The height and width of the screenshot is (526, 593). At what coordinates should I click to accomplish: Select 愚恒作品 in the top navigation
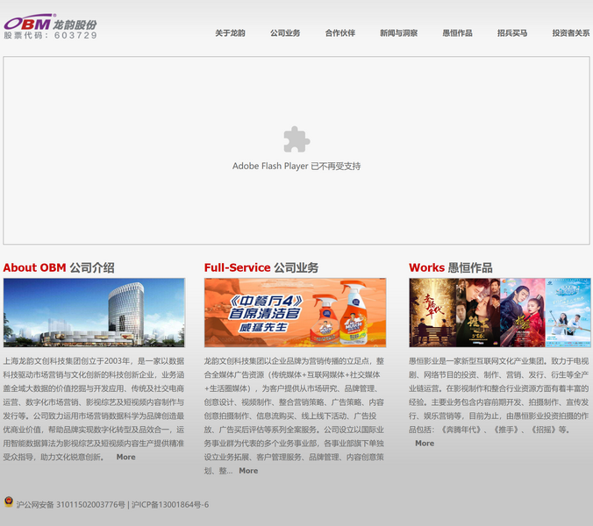(457, 33)
